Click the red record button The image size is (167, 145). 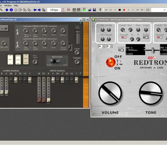[124, 10]
